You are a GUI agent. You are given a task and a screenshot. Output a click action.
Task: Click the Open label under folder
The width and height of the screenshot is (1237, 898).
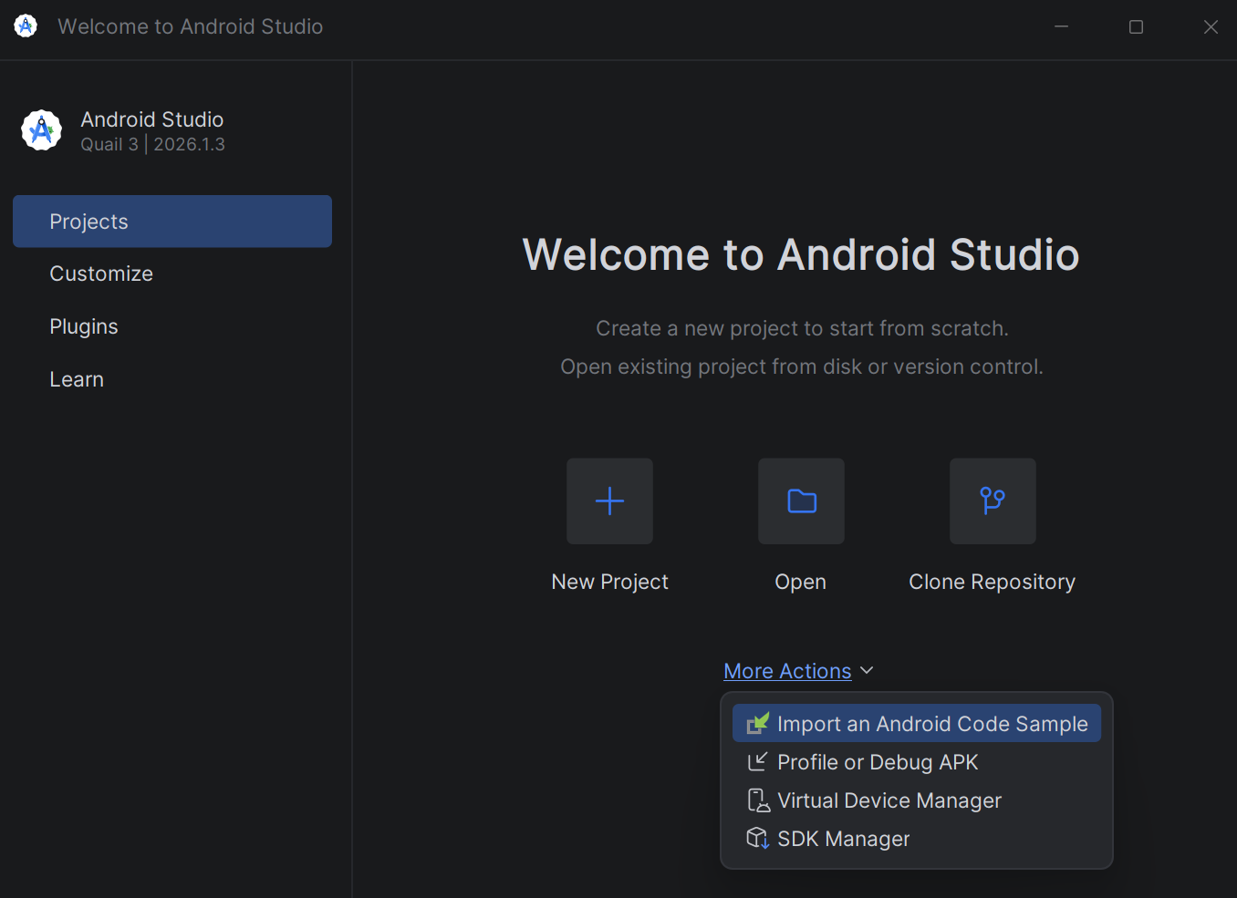801,582
